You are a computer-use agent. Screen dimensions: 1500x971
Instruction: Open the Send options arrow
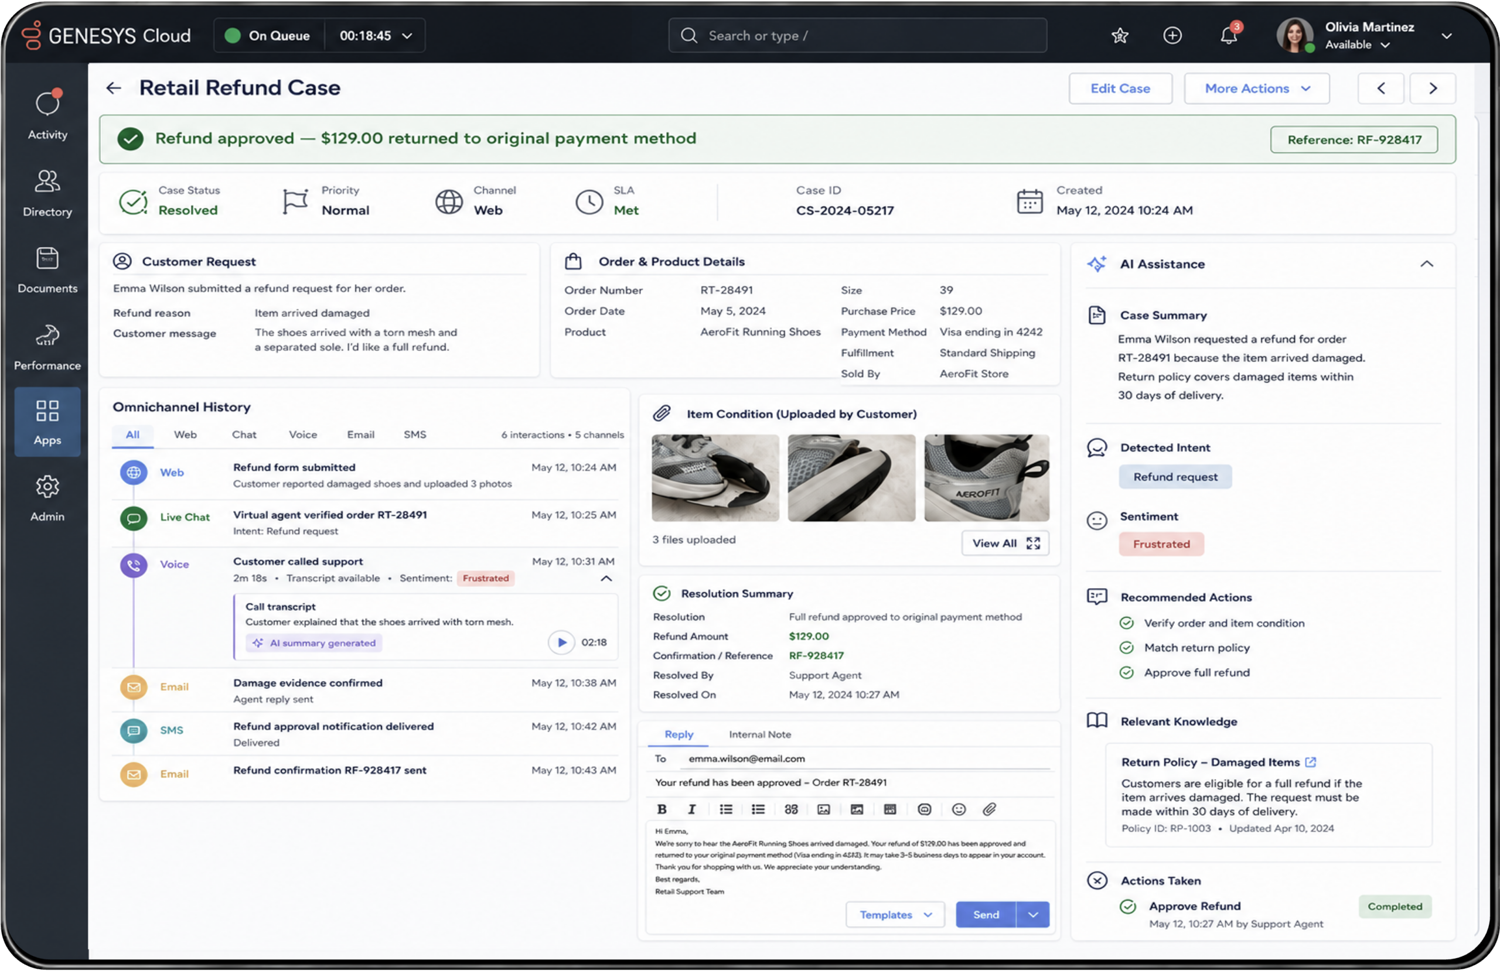tap(1033, 914)
